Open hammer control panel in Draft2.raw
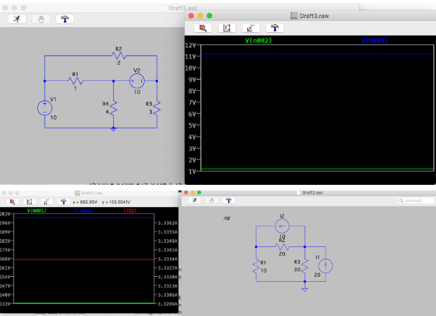 pyautogui.click(x=64, y=202)
